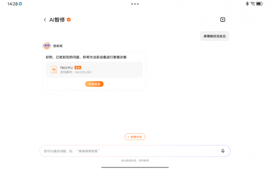Click the orange device icon in the TB321FU card
The width and height of the screenshot is (270, 169).
[53, 70]
